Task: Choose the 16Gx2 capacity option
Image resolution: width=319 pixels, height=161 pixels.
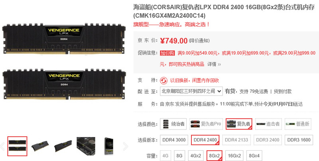Action: tap(234, 156)
